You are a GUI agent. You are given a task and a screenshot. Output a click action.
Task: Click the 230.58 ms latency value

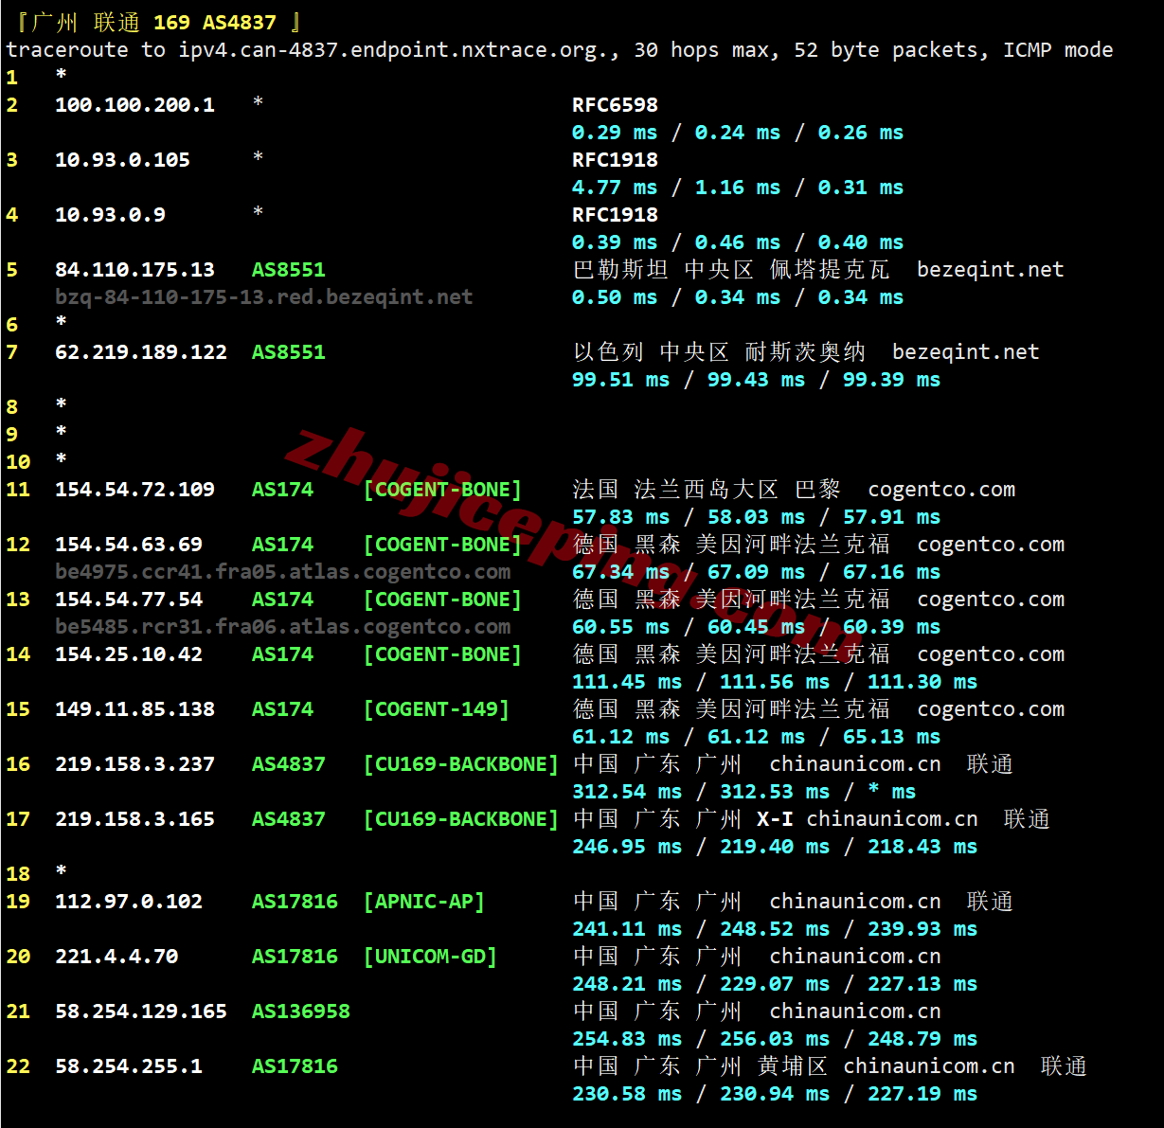[627, 1094]
